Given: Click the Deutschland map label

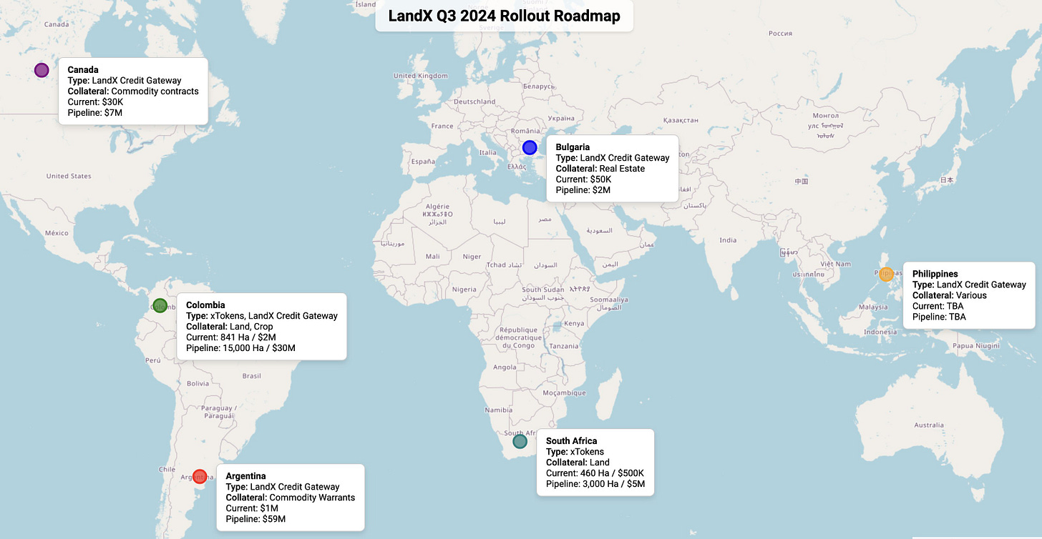Looking at the screenshot, I should pos(474,102).
